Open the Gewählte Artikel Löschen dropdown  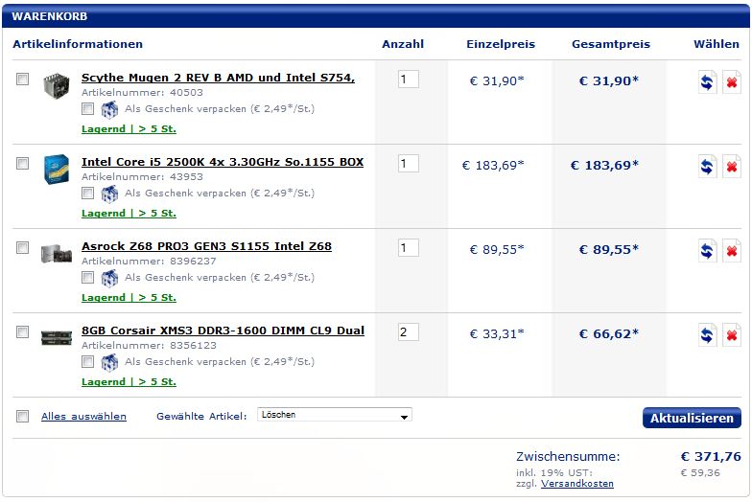click(334, 415)
